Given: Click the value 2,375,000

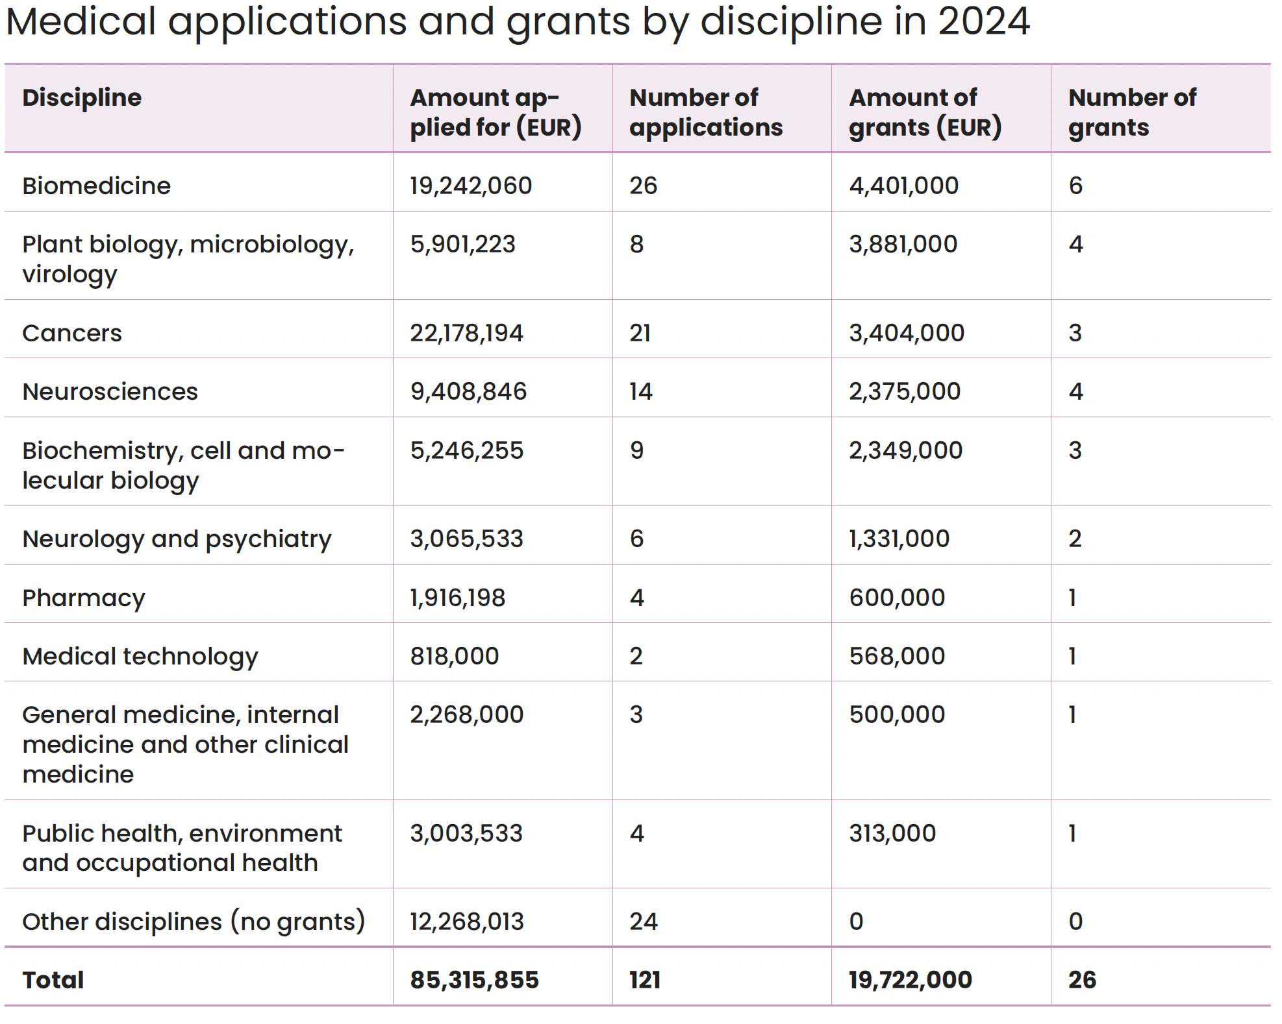Looking at the screenshot, I should coord(905,391).
